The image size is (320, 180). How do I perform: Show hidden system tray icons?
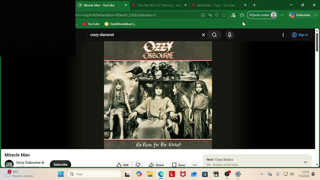[x=262, y=174]
